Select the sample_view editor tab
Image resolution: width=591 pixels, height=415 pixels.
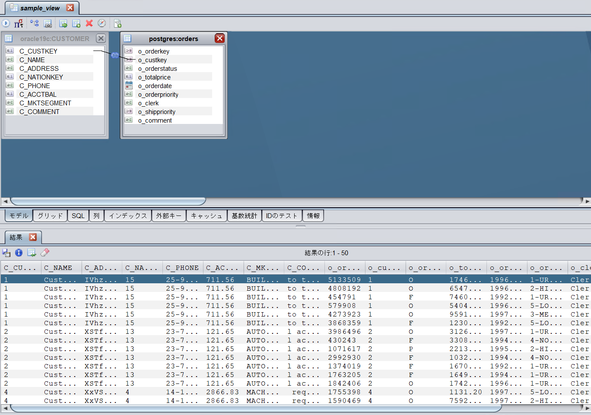pyautogui.click(x=40, y=8)
